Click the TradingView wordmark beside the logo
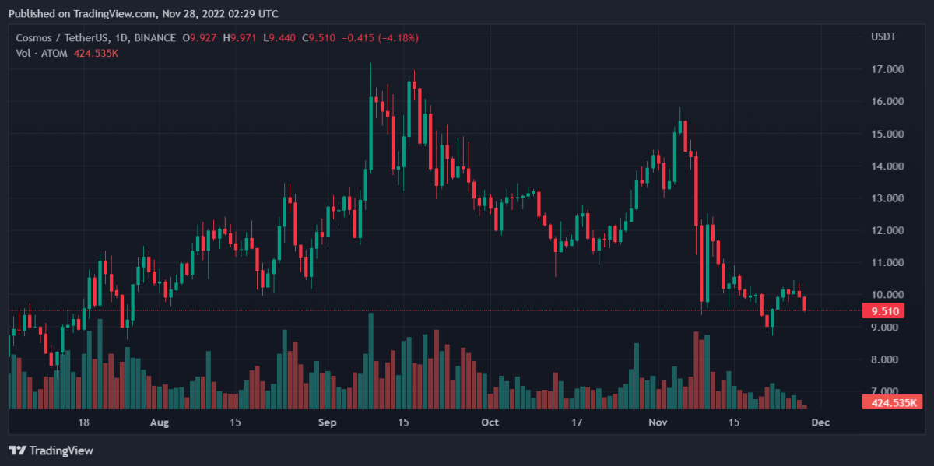 pos(61,450)
